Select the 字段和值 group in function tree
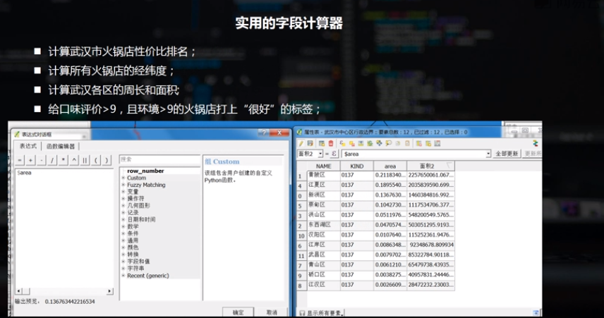 coord(138,262)
